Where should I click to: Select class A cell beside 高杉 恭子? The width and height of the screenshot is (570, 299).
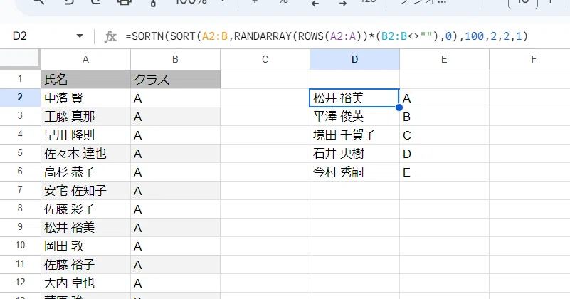point(175,172)
